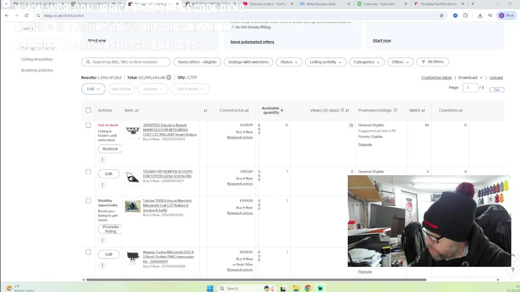
Task: Sort by Available quantity arrow
Action: [x=282, y=110]
